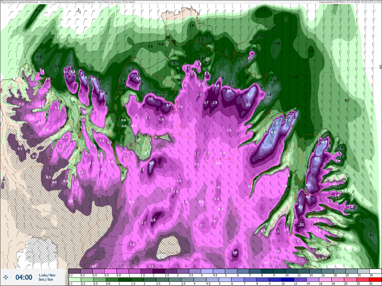The width and height of the screenshot is (382, 286).
Task: Click the 7.2 precipitation value on the map
Action: [275, 123]
